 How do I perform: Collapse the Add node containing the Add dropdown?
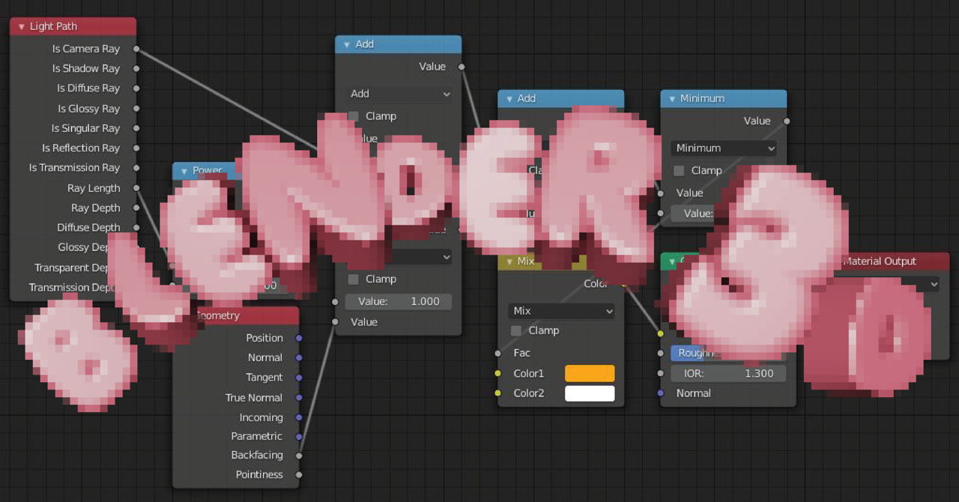click(347, 44)
